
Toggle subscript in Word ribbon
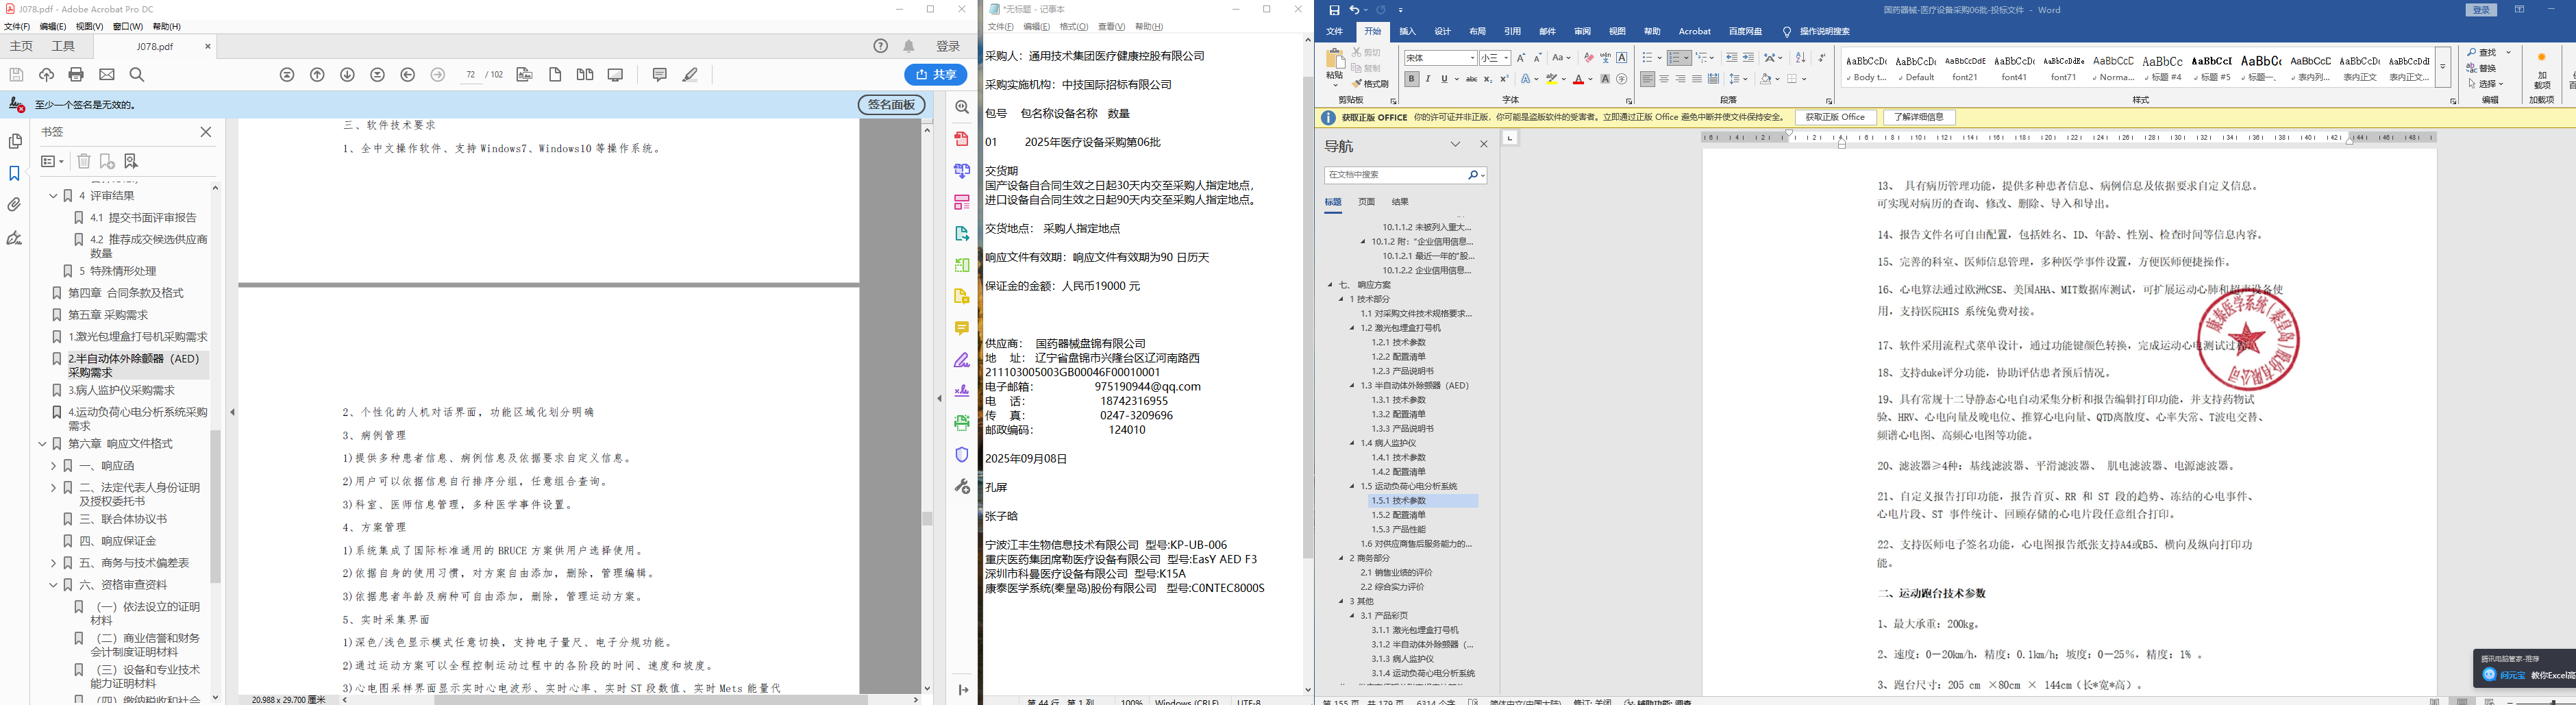[1488, 79]
